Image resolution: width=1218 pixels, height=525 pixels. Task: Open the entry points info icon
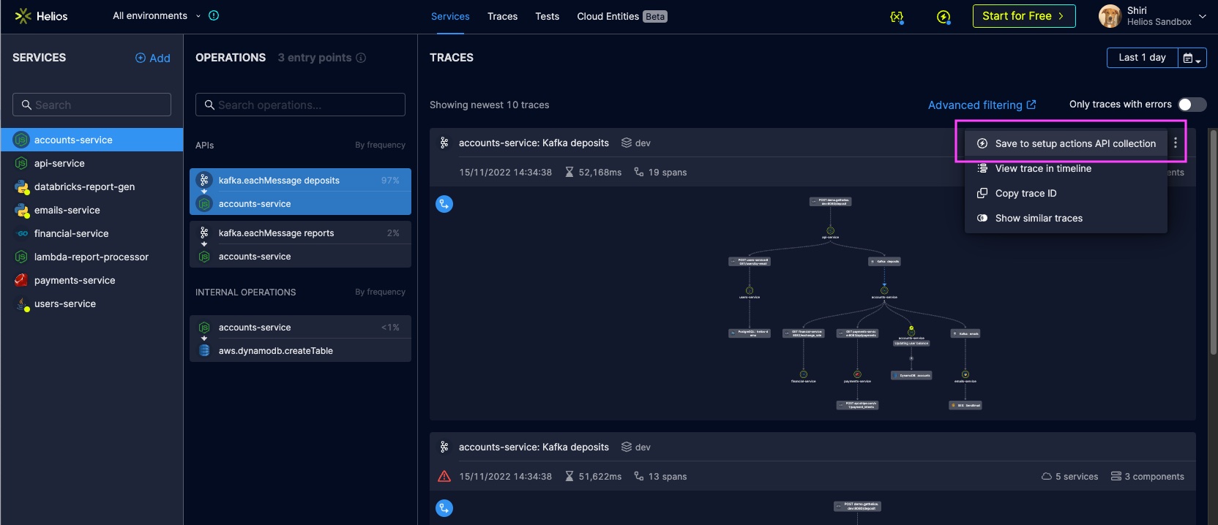(x=361, y=58)
